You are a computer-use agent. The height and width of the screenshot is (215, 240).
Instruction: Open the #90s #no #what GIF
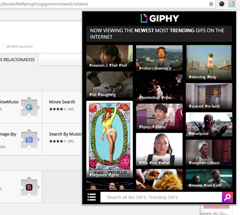pos(159,149)
